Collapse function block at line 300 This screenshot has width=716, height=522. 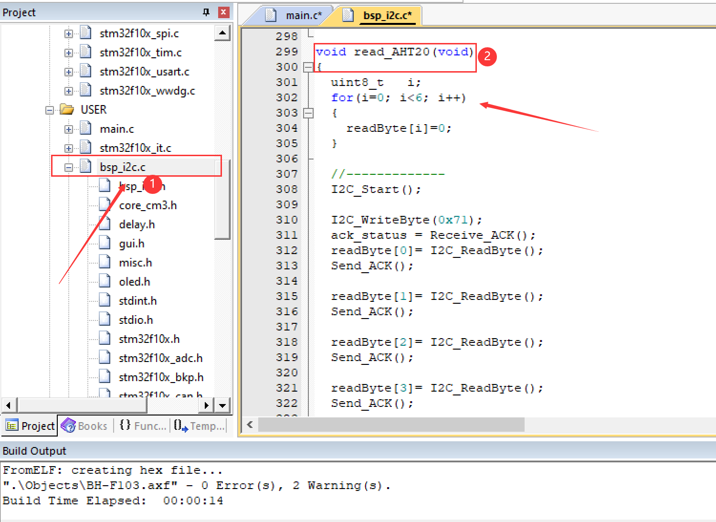pyautogui.click(x=308, y=67)
